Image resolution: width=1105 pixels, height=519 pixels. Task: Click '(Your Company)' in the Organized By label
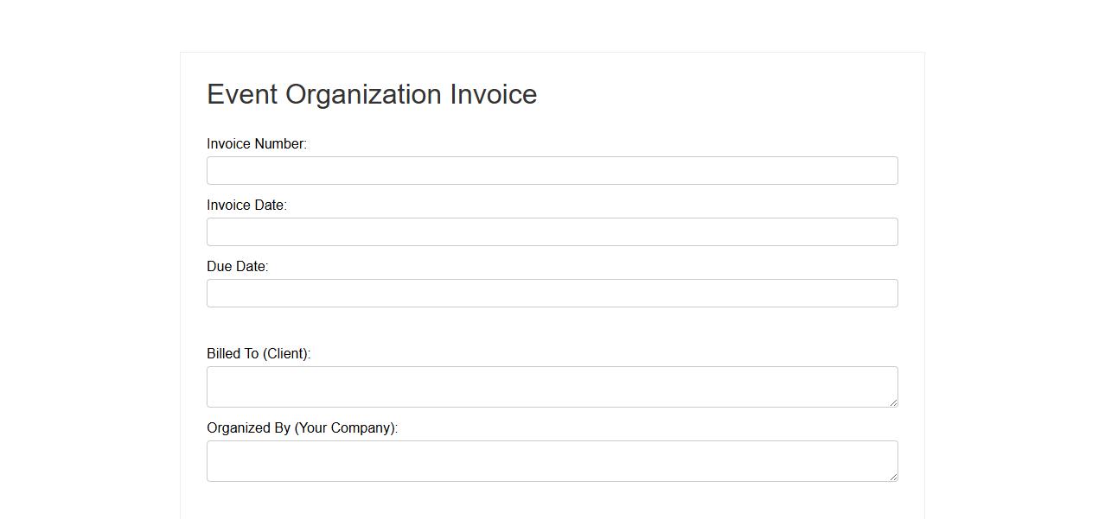(x=346, y=428)
